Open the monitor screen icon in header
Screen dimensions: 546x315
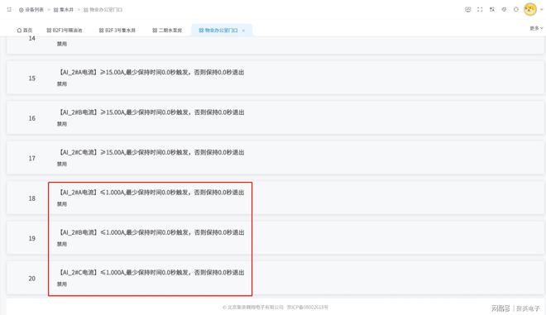[x=468, y=9]
